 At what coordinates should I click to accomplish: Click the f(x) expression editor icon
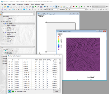[x=38, y=7]
